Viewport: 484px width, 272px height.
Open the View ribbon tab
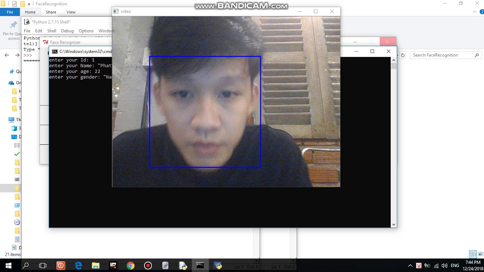[x=71, y=12]
